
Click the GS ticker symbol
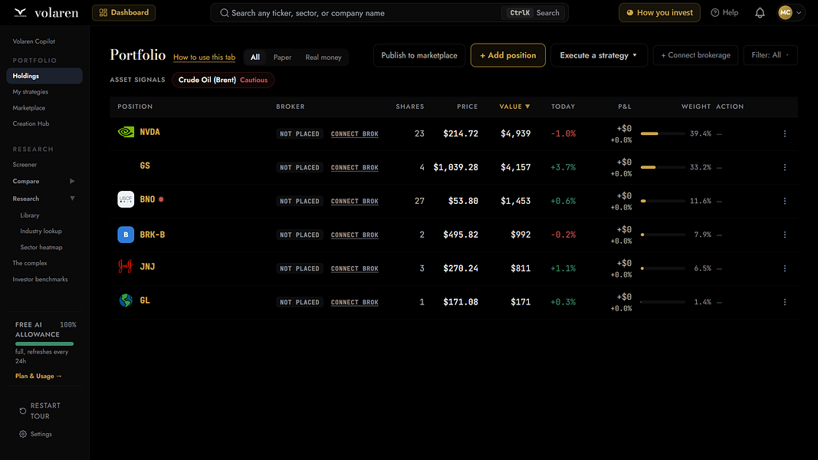(x=145, y=166)
